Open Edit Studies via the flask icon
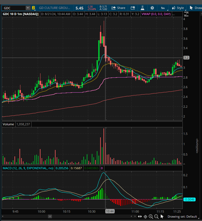This screenshot has height=221, width=202. [143, 8]
